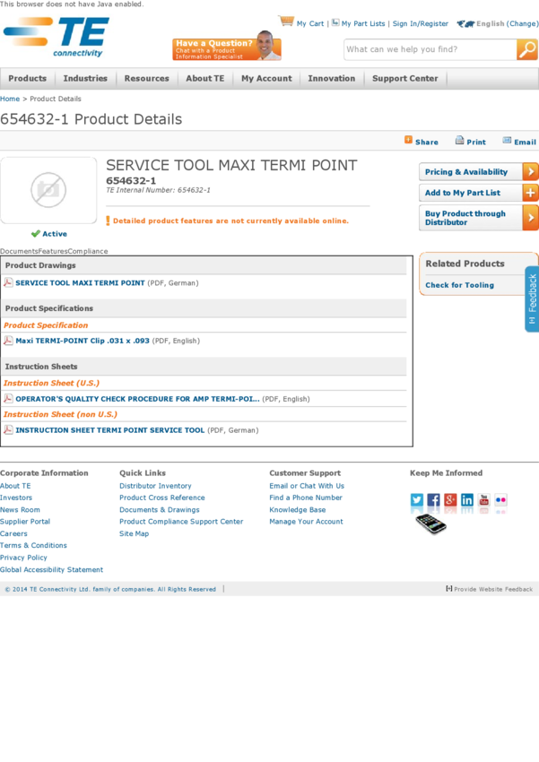Click the shopping cart icon
This screenshot has height=762, width=539.
coord(287,22)
